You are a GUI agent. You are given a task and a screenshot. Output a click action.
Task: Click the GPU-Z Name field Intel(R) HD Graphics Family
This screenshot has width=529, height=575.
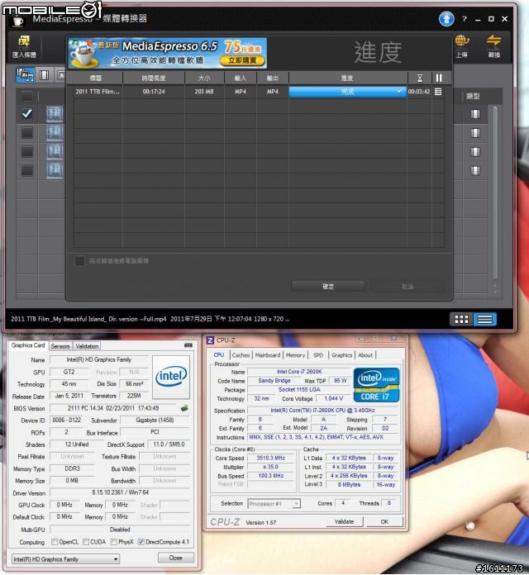99,359
